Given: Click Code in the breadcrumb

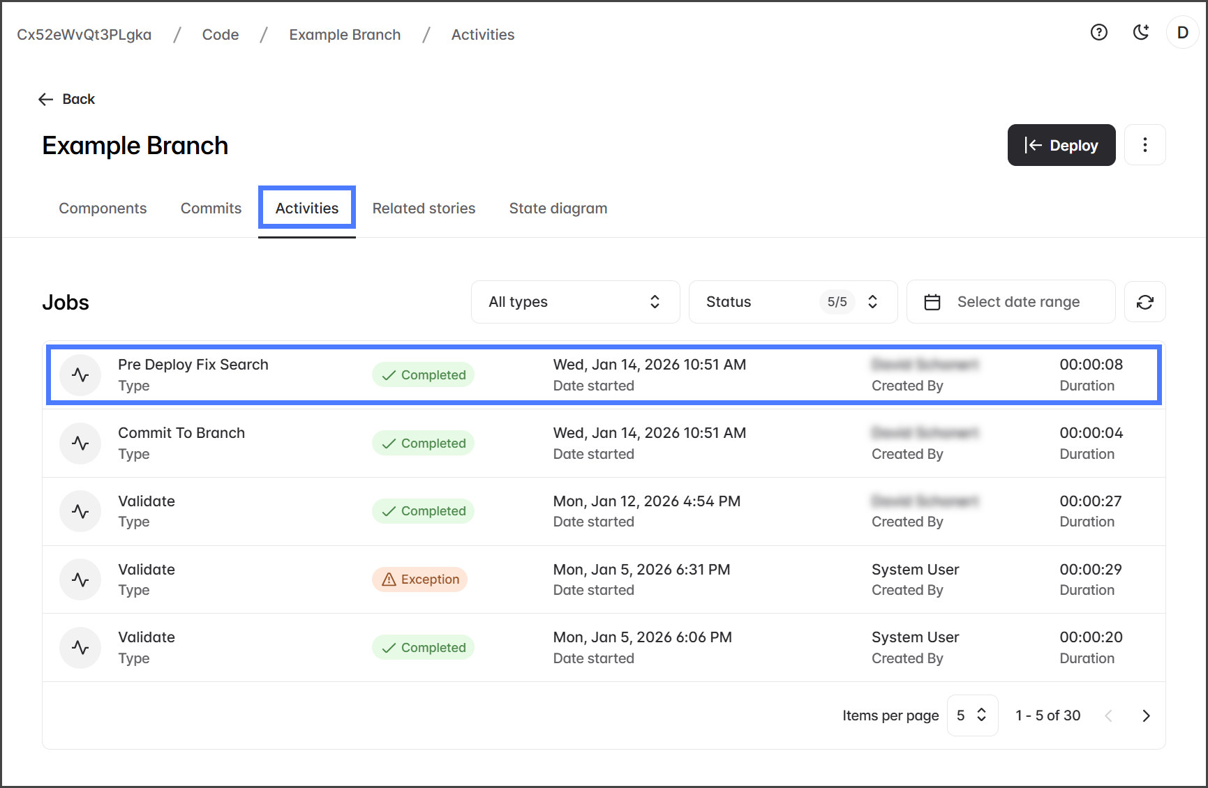Looking at the screenshot, I should 221,35.
